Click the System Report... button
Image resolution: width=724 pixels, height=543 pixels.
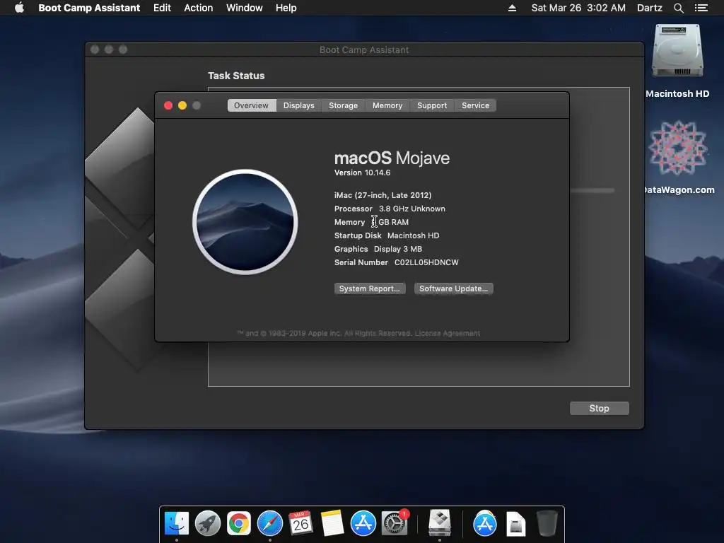[x=370, y=288]
